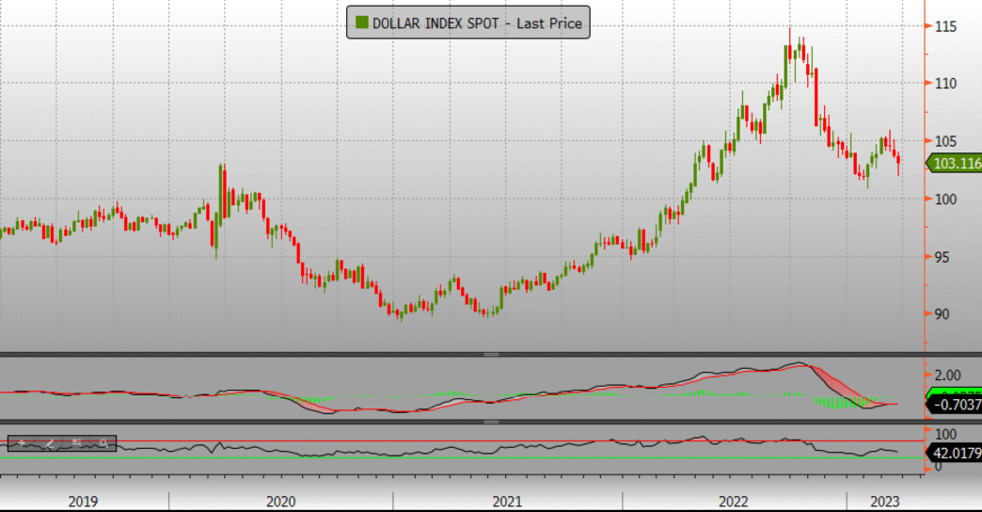The height and width of the screenshot is (512, 982).
Task: Open the list icon in the chart toolbar
Action: [76, 442]
